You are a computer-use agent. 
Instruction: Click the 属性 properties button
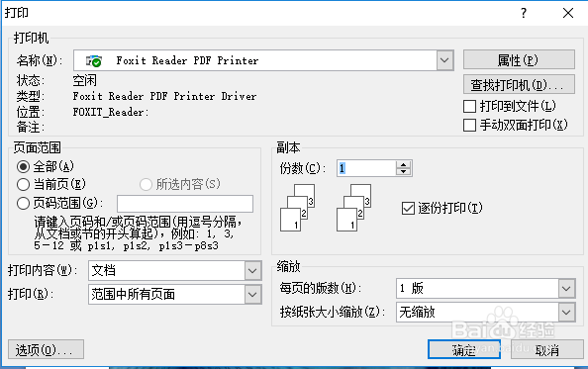(519, 60)
